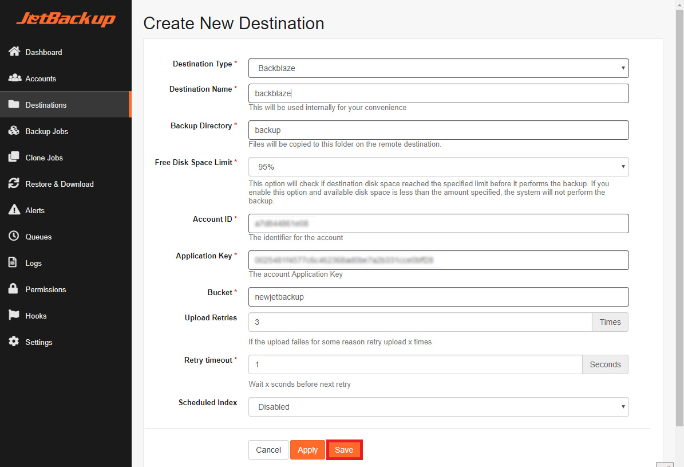Go to Hooks page

(x=65, y=316)
